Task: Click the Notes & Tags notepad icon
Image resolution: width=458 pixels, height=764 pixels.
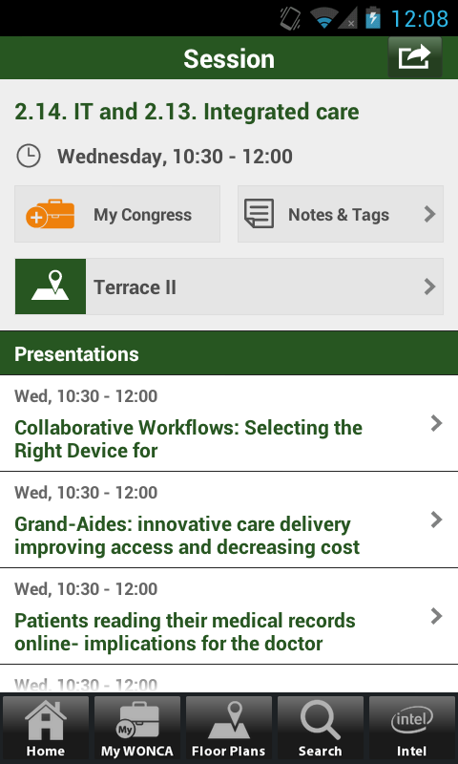Action: coord(259,213)
